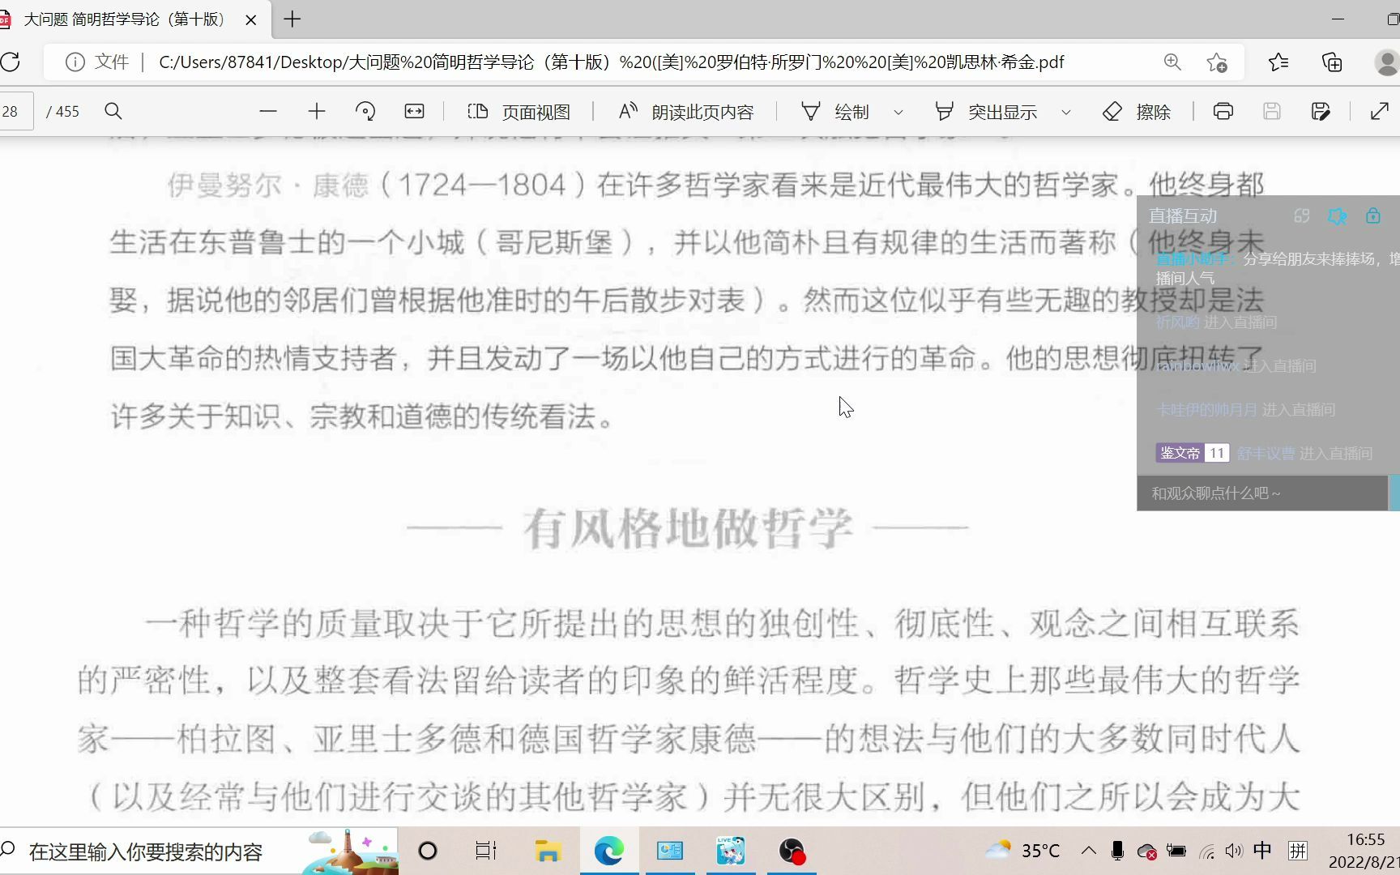
Task: Toggle the 直播互动 panel pin icon
Action: pos(1337,216)
